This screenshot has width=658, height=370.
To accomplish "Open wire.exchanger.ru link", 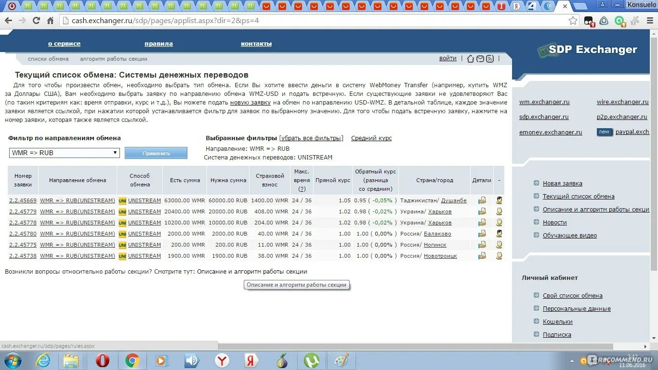I will pos(623,102).
